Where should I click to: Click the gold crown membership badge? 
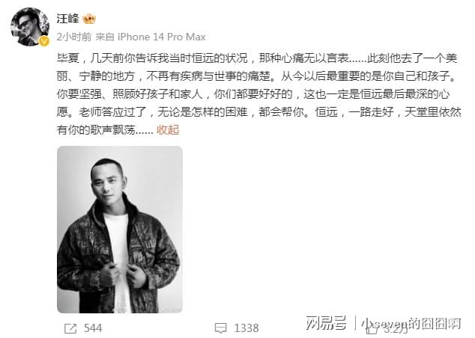(x=88, y=19)
